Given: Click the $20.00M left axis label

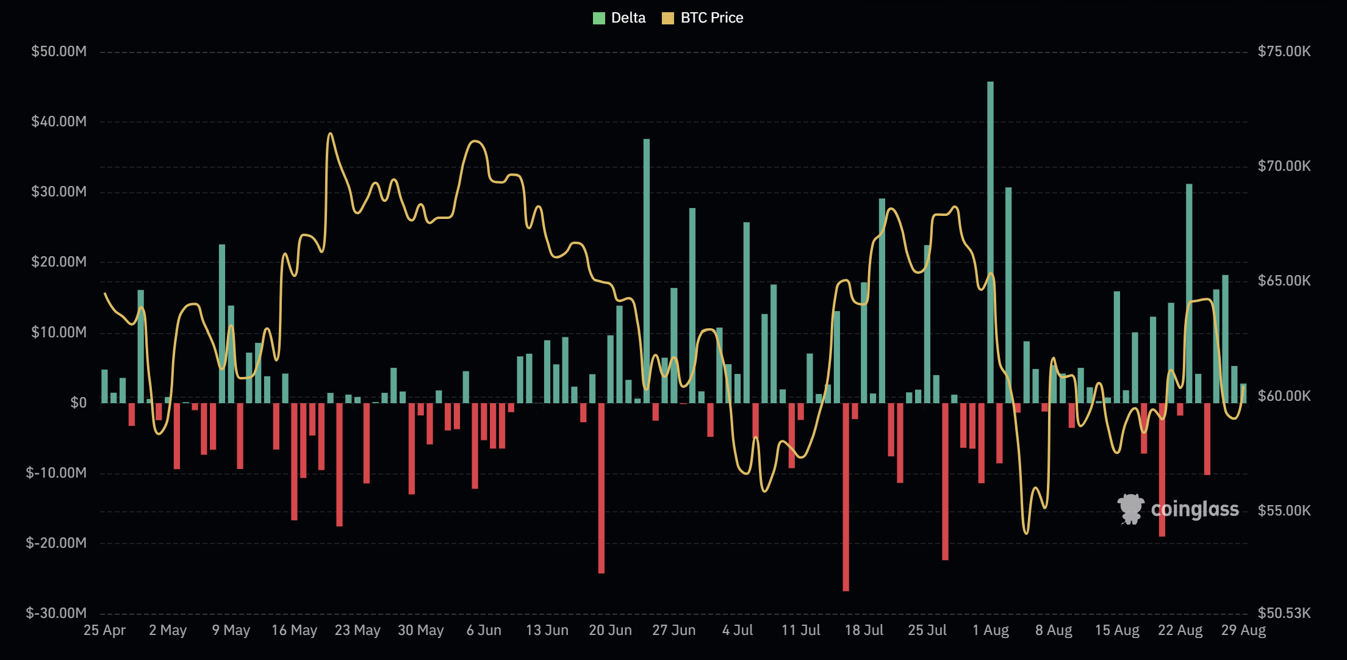Looking at the screenshot, I should 59,262.
